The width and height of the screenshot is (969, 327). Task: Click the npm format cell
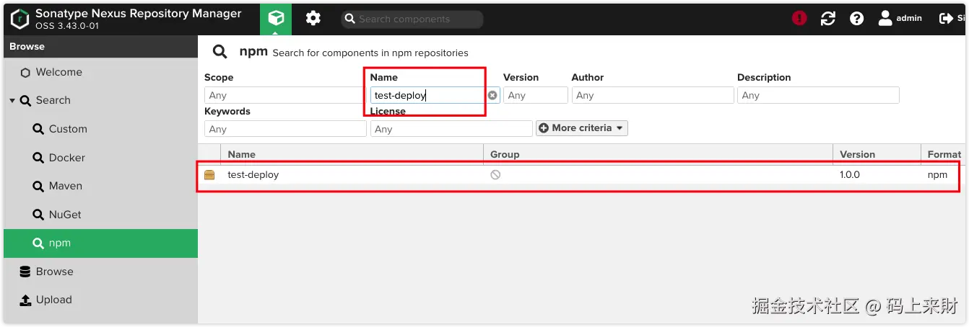click(x=937, y=175)
